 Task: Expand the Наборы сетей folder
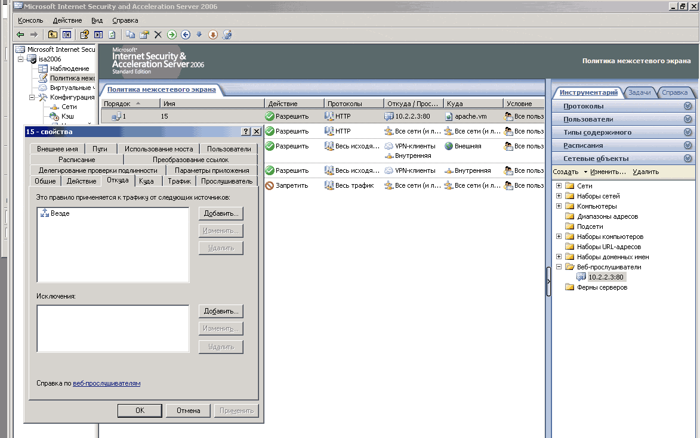tap(559, 195)
